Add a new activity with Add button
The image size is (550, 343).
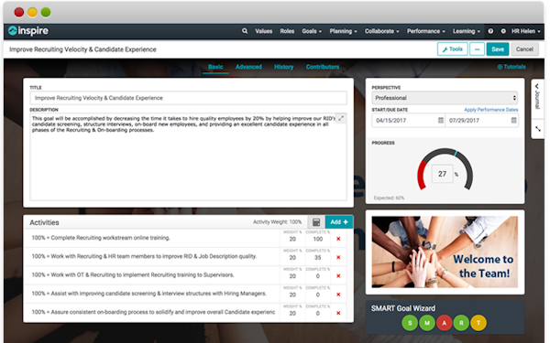click(339, 222)
